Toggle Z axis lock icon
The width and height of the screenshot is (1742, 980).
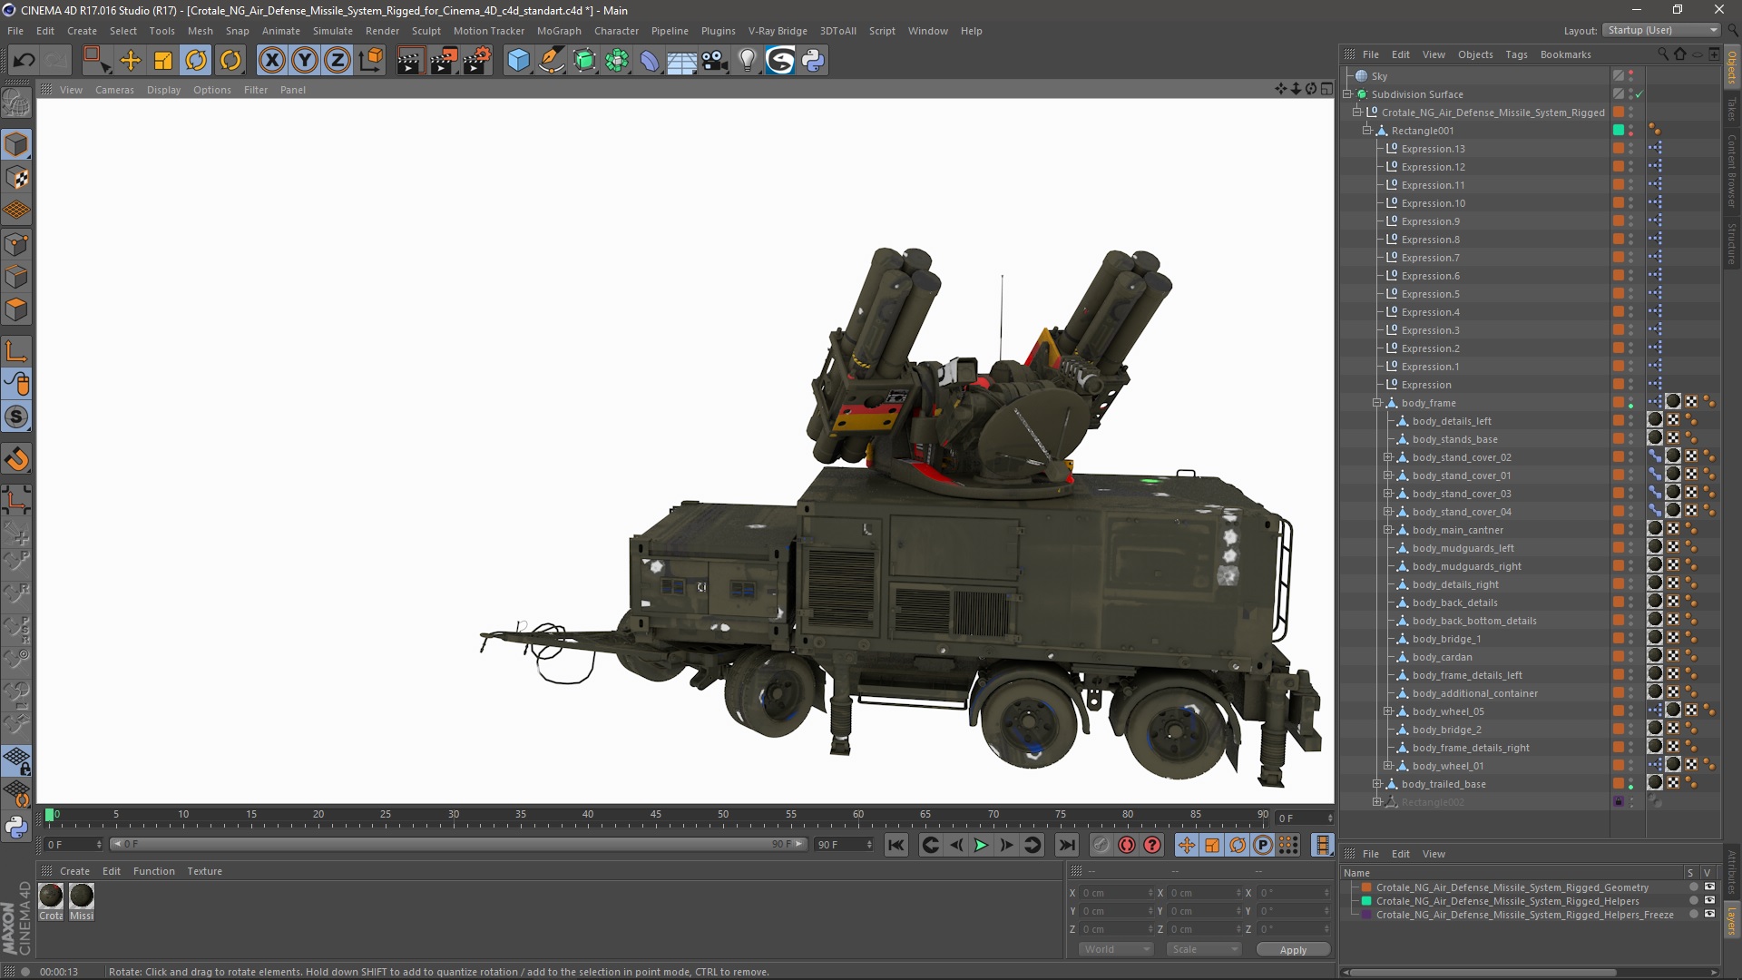coord(338,61)
